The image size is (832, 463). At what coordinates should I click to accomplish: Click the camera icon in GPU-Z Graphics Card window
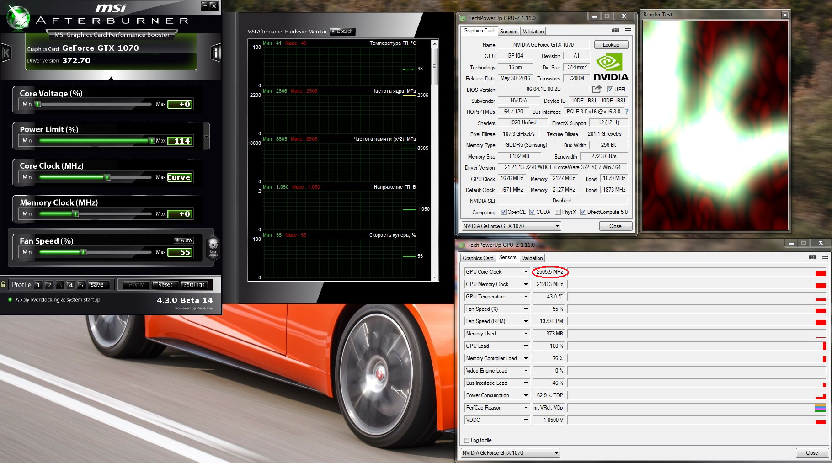click(616, 30)
